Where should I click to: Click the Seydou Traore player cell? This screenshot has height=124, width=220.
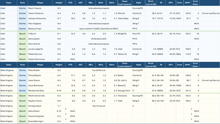(x=40, y=101)
